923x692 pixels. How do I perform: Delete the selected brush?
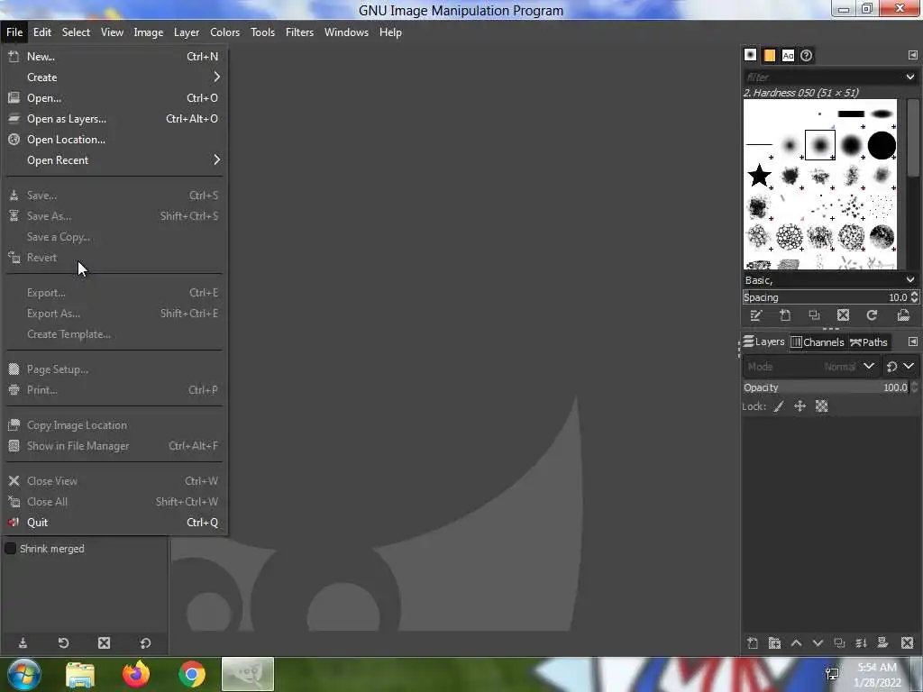843,315
